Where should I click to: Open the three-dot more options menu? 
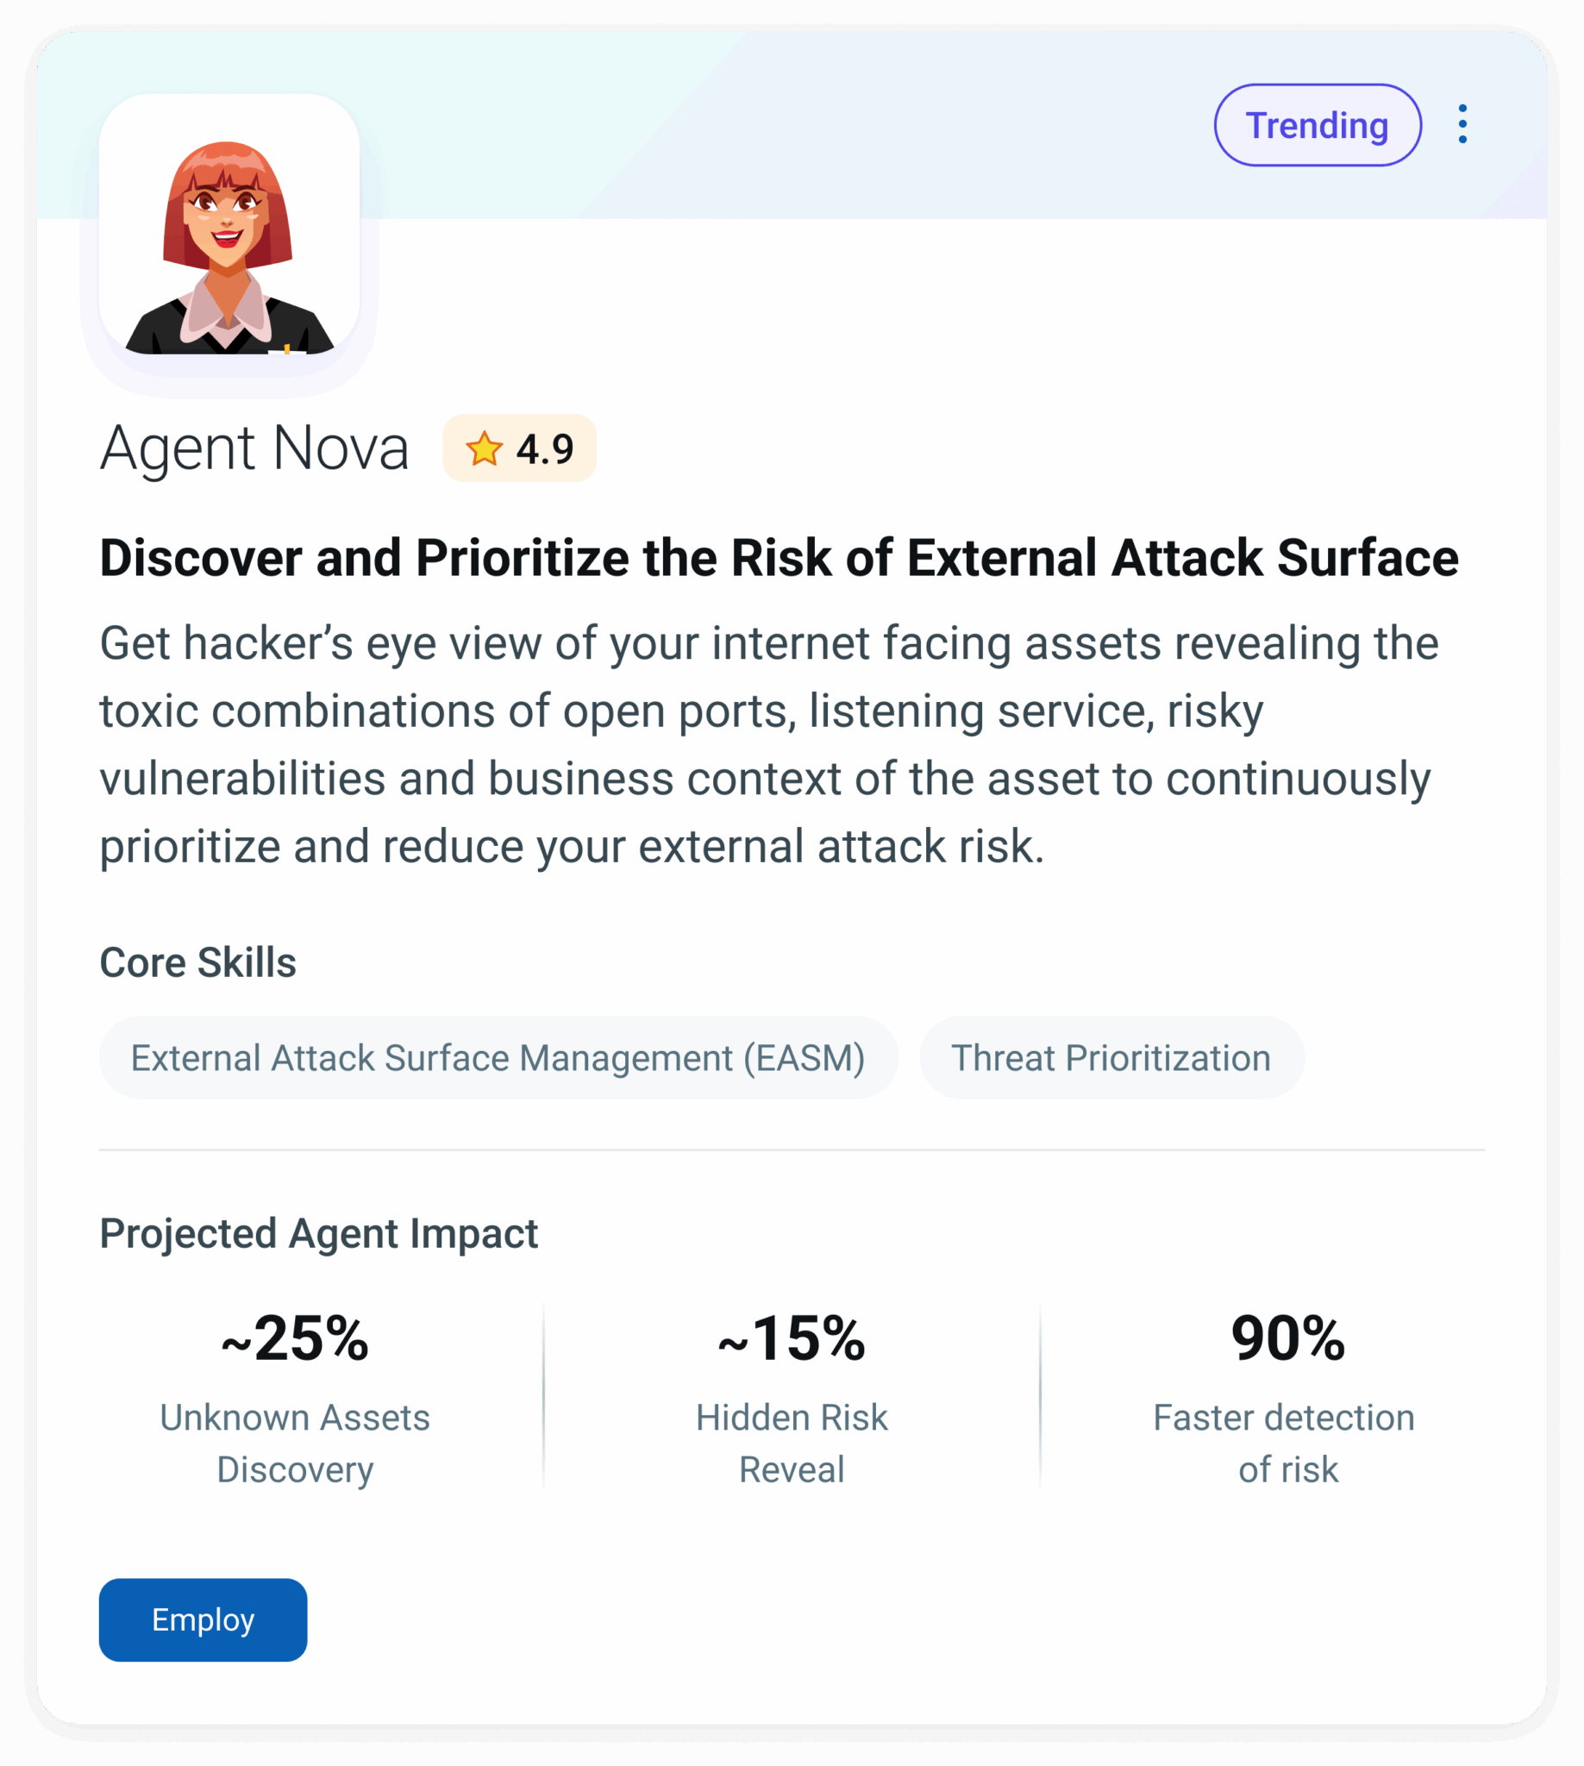1462,124
